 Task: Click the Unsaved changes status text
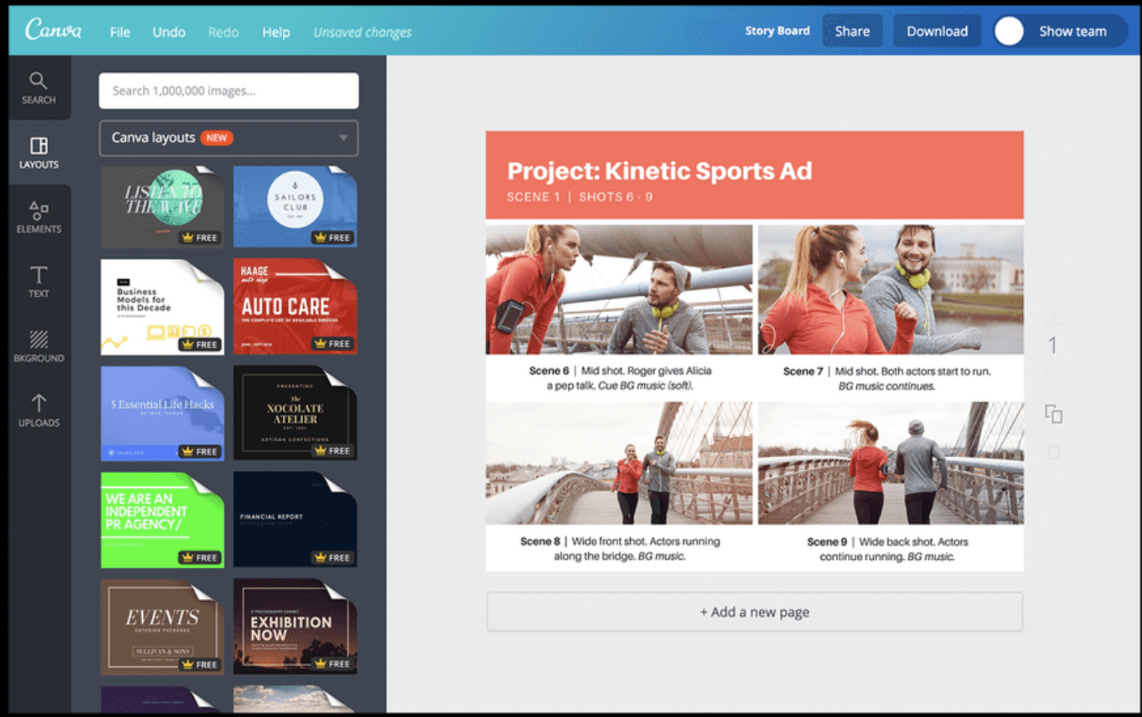(x=362, y=32)
